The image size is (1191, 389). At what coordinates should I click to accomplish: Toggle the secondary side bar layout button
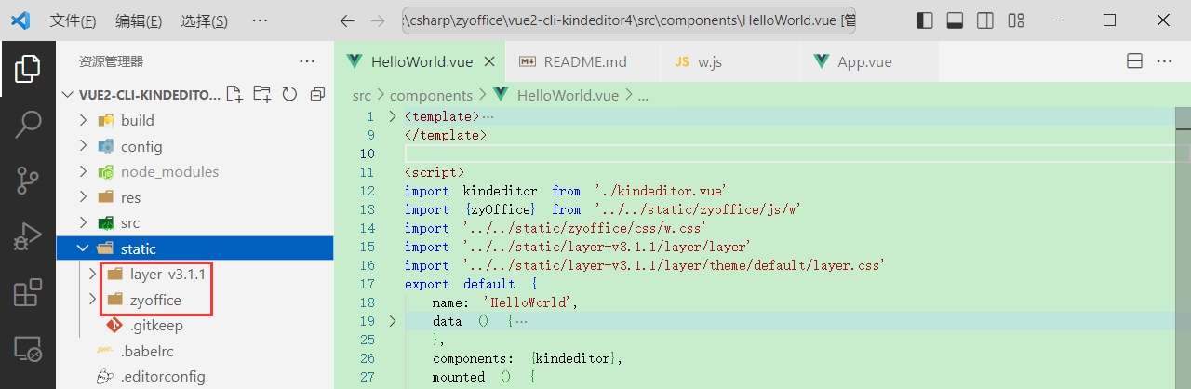tap(985, 20)
